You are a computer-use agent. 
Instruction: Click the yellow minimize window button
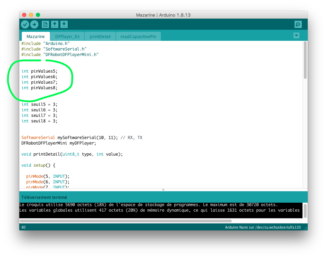coord(31,15)
